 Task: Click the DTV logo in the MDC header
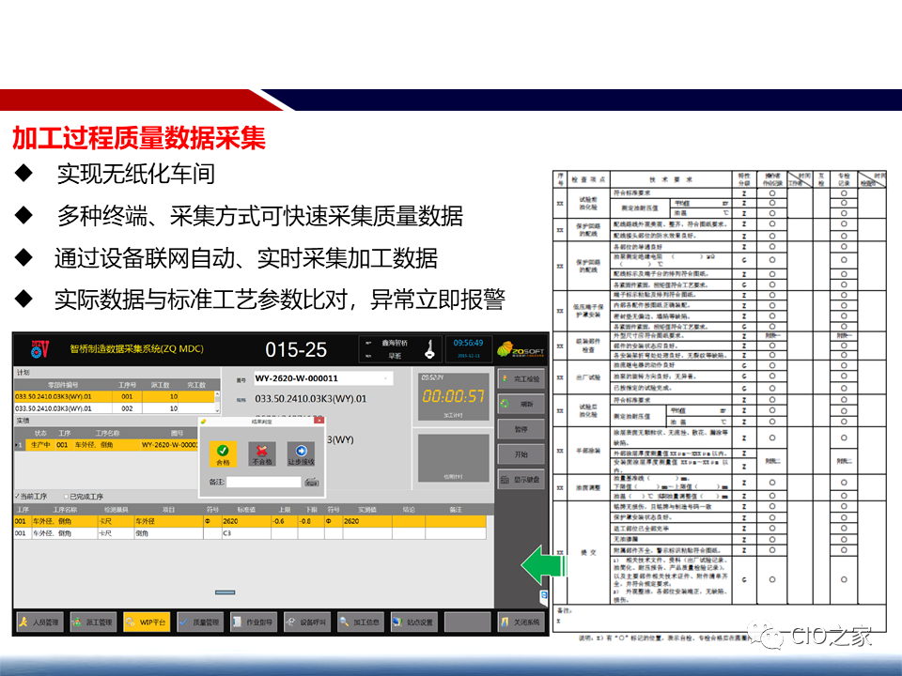pos(39,348)
